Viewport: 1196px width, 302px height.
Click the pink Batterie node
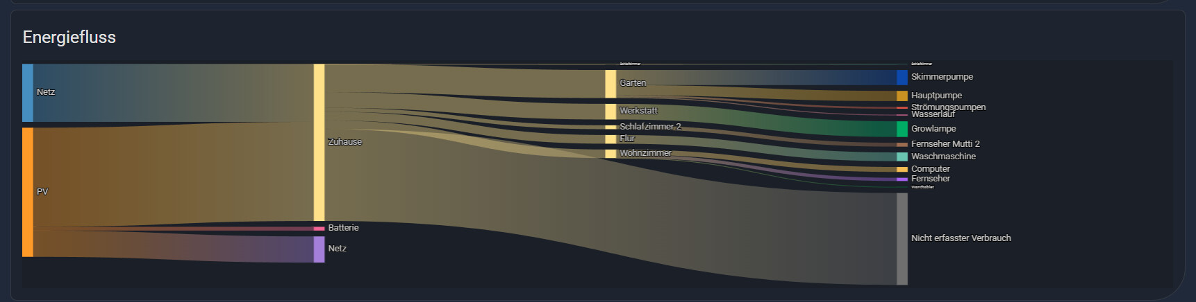click(319, 228)
